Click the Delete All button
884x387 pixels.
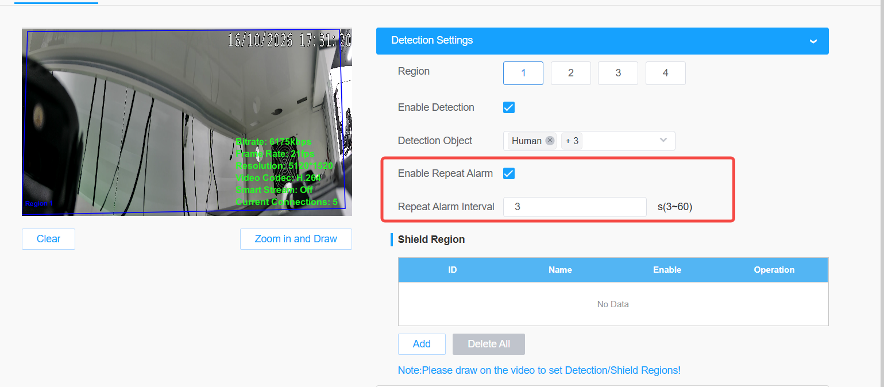(489, 344)
